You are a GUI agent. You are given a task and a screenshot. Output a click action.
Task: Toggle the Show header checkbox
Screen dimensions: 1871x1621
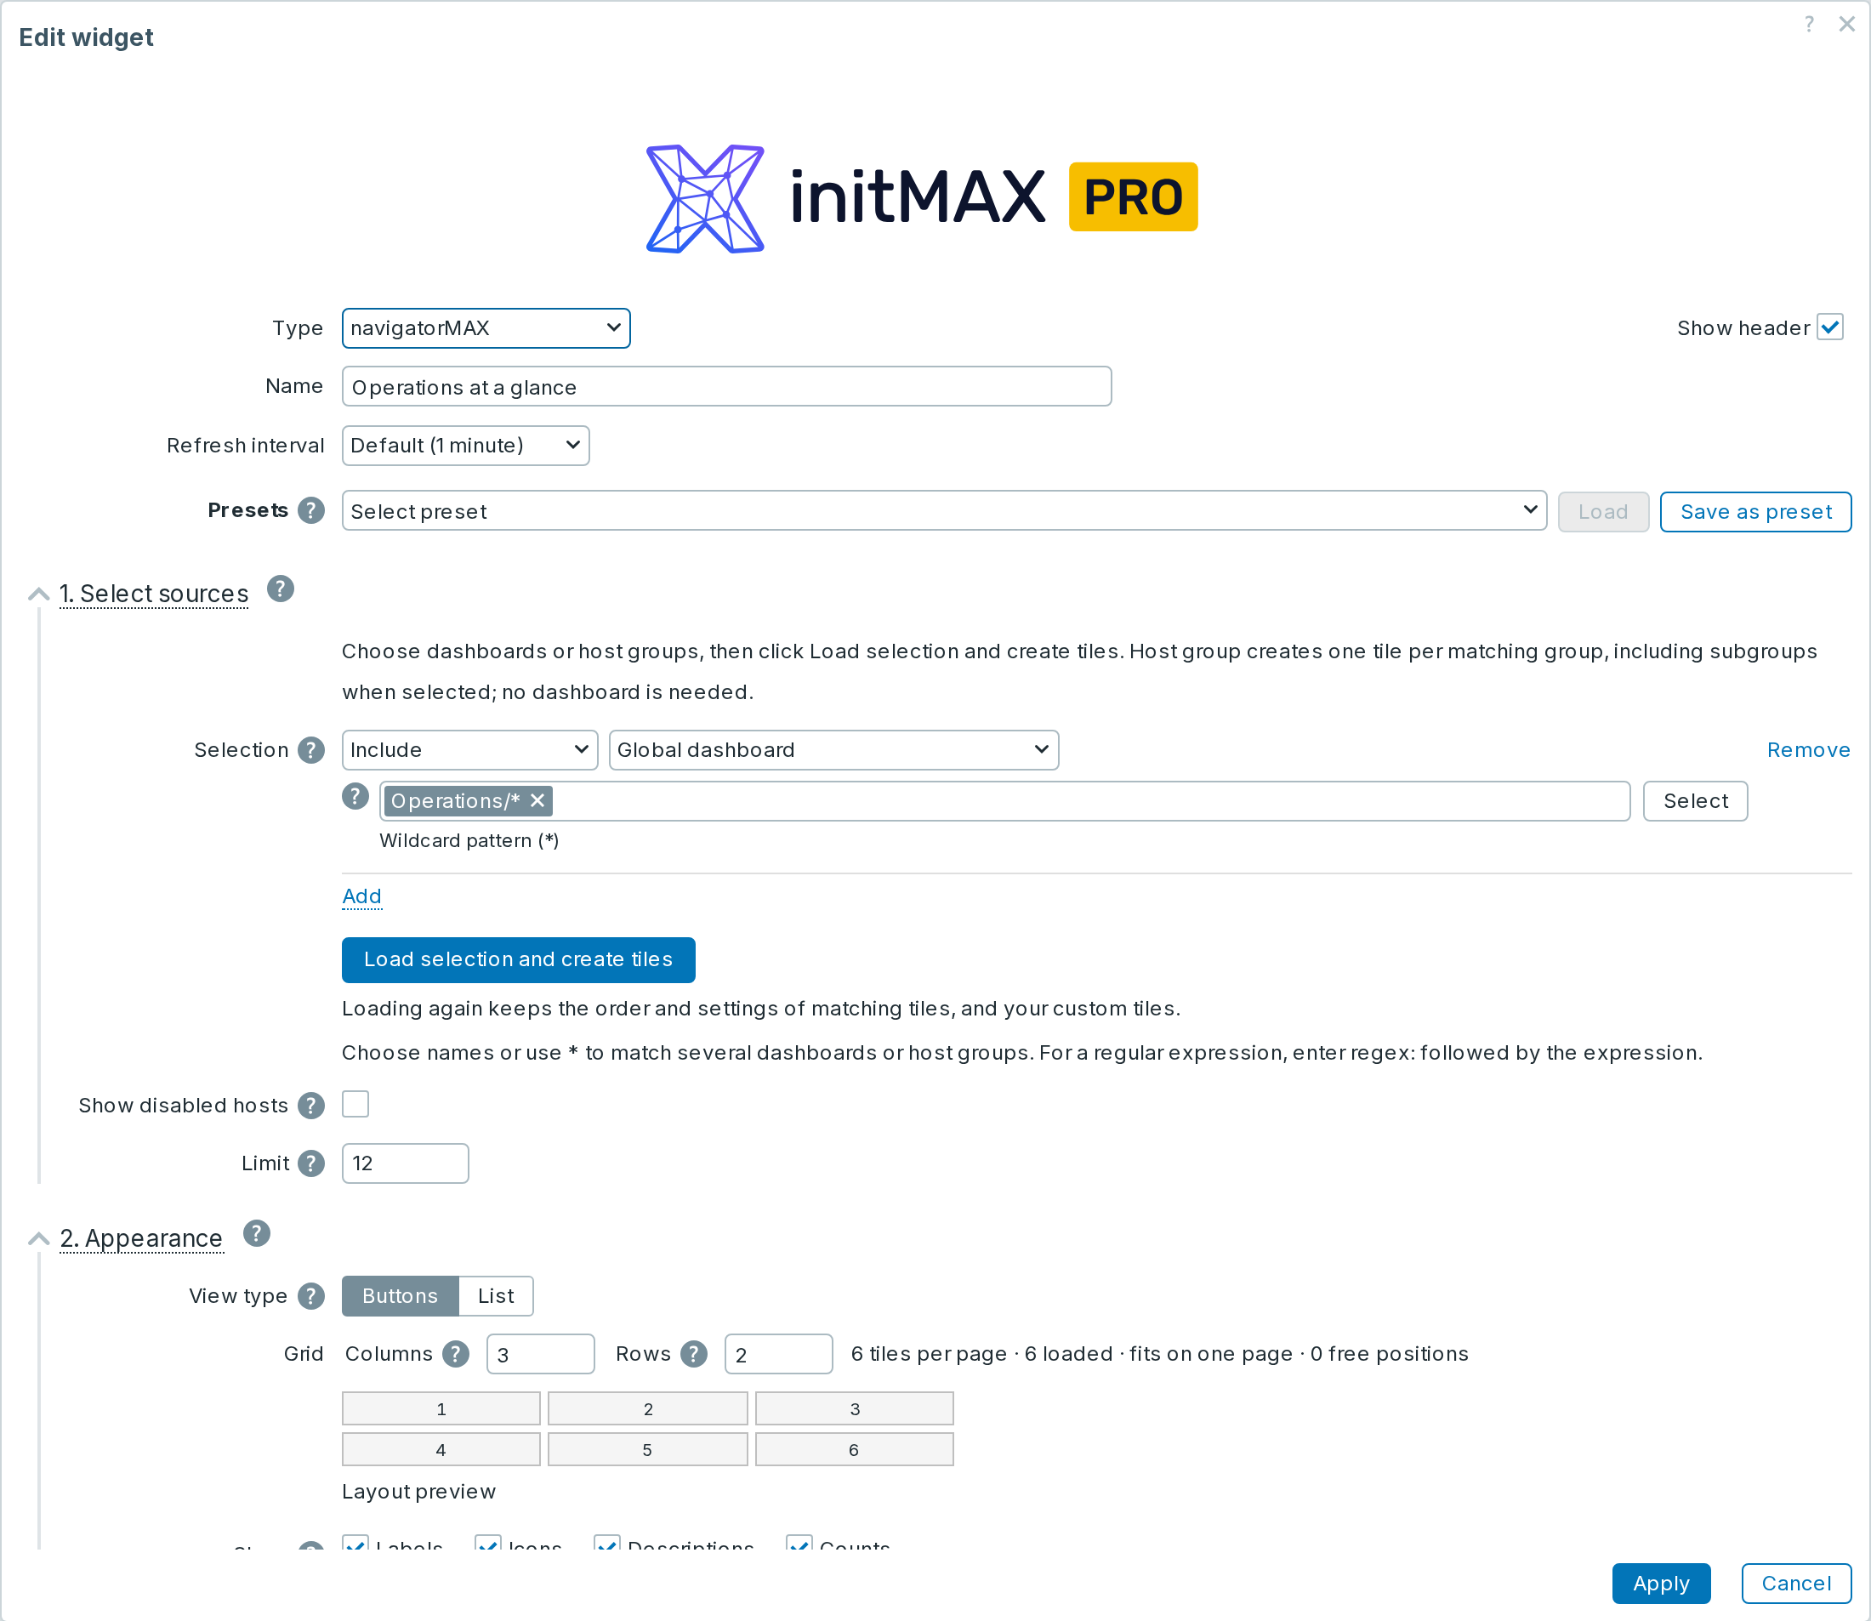click(1830, 327)
